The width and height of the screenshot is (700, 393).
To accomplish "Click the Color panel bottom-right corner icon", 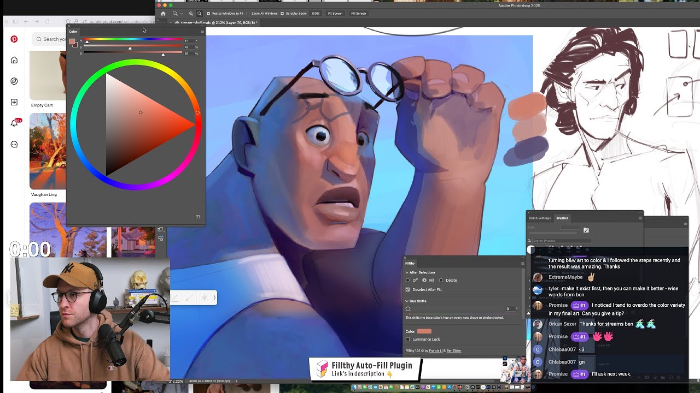I will click(x=197, y=217).
